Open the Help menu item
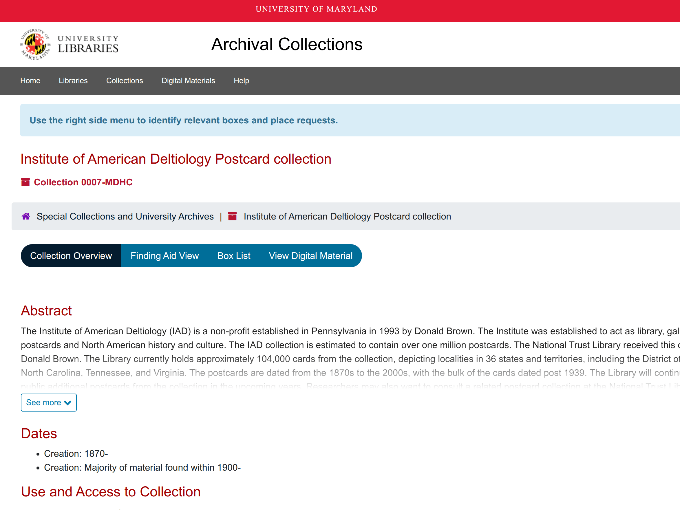This screenshot has height=510, width=680. (241, 81)
